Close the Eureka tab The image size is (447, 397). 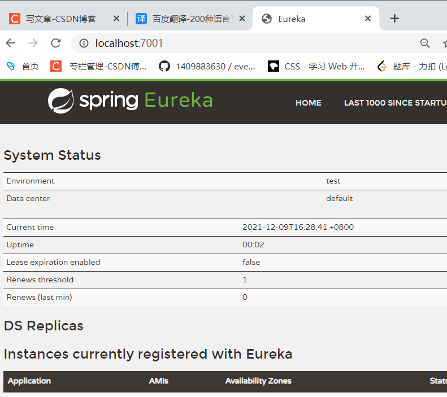368,19
